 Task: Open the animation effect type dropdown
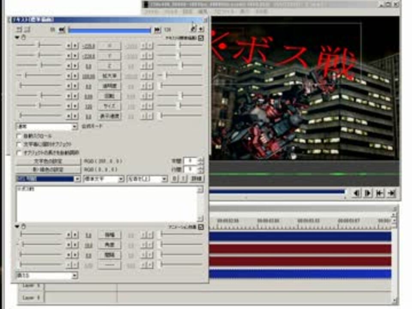[47, 276]
